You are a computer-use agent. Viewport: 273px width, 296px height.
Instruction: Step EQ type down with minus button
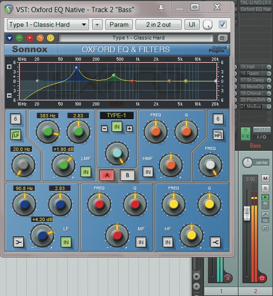click(x=104, y=129)
